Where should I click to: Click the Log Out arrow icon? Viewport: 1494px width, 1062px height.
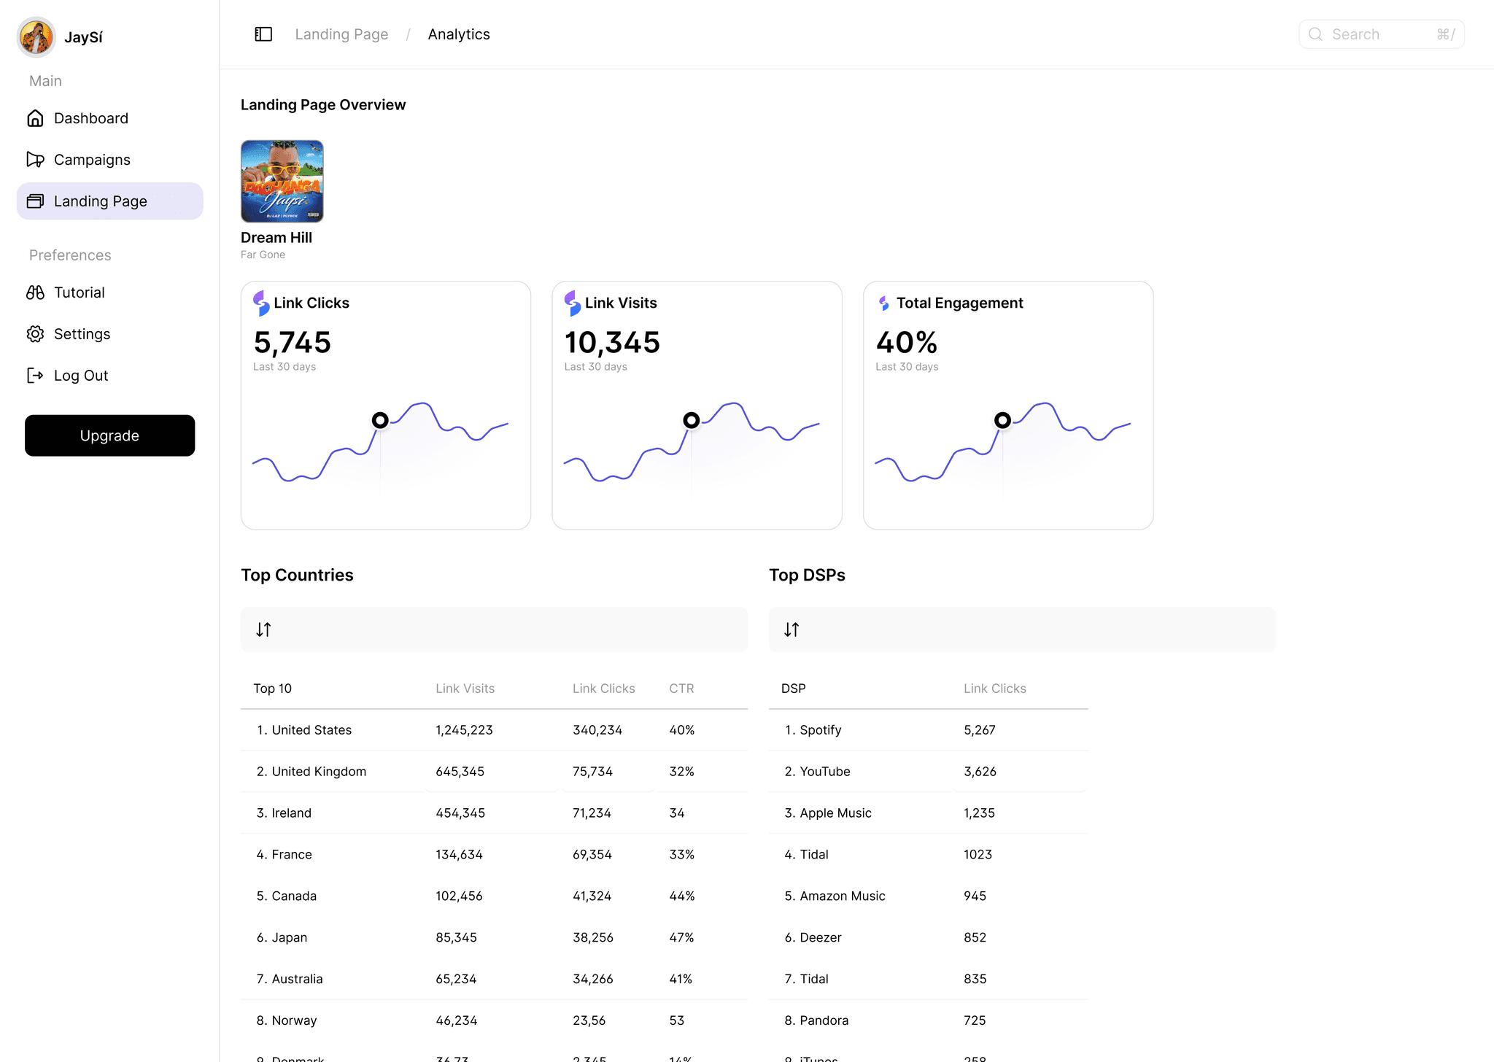click(35, 376)
